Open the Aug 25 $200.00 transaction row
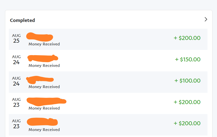 108,39
